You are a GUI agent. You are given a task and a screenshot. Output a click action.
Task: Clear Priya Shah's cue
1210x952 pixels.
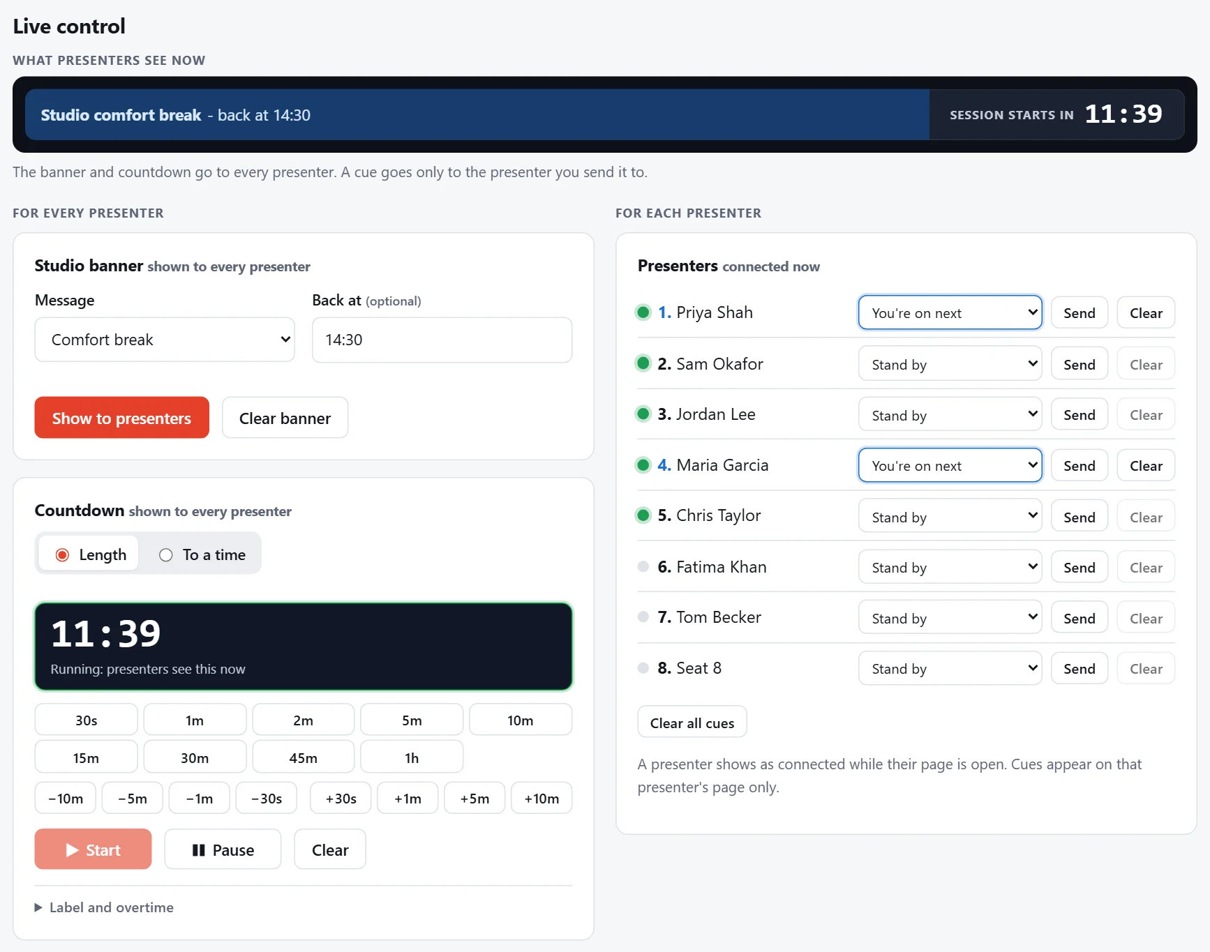point(1146,312)
